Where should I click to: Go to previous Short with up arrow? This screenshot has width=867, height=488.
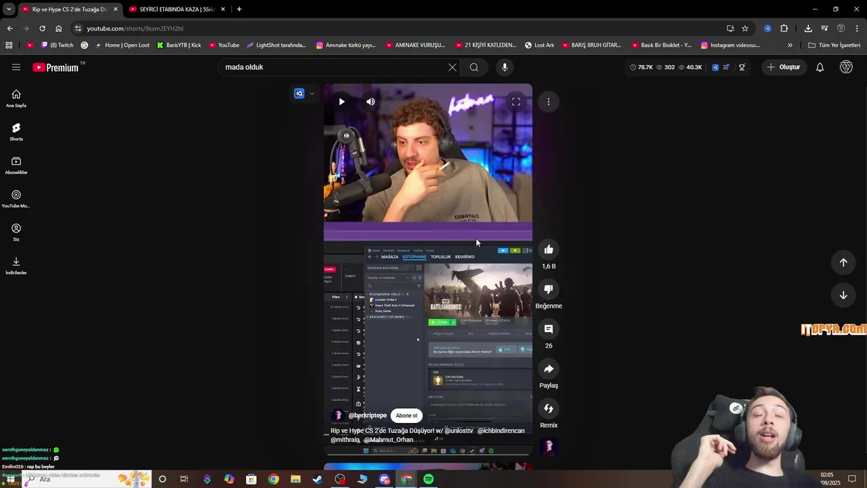point(843,262)
